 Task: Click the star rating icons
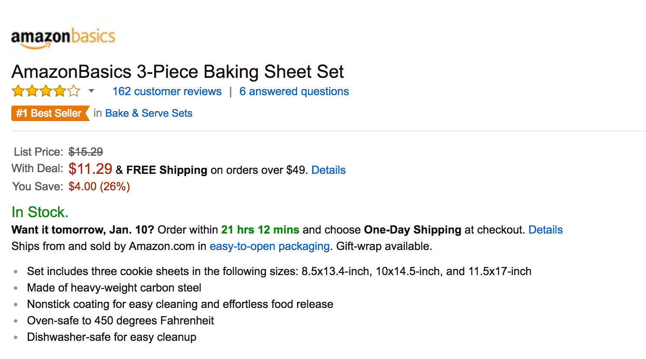46,91
